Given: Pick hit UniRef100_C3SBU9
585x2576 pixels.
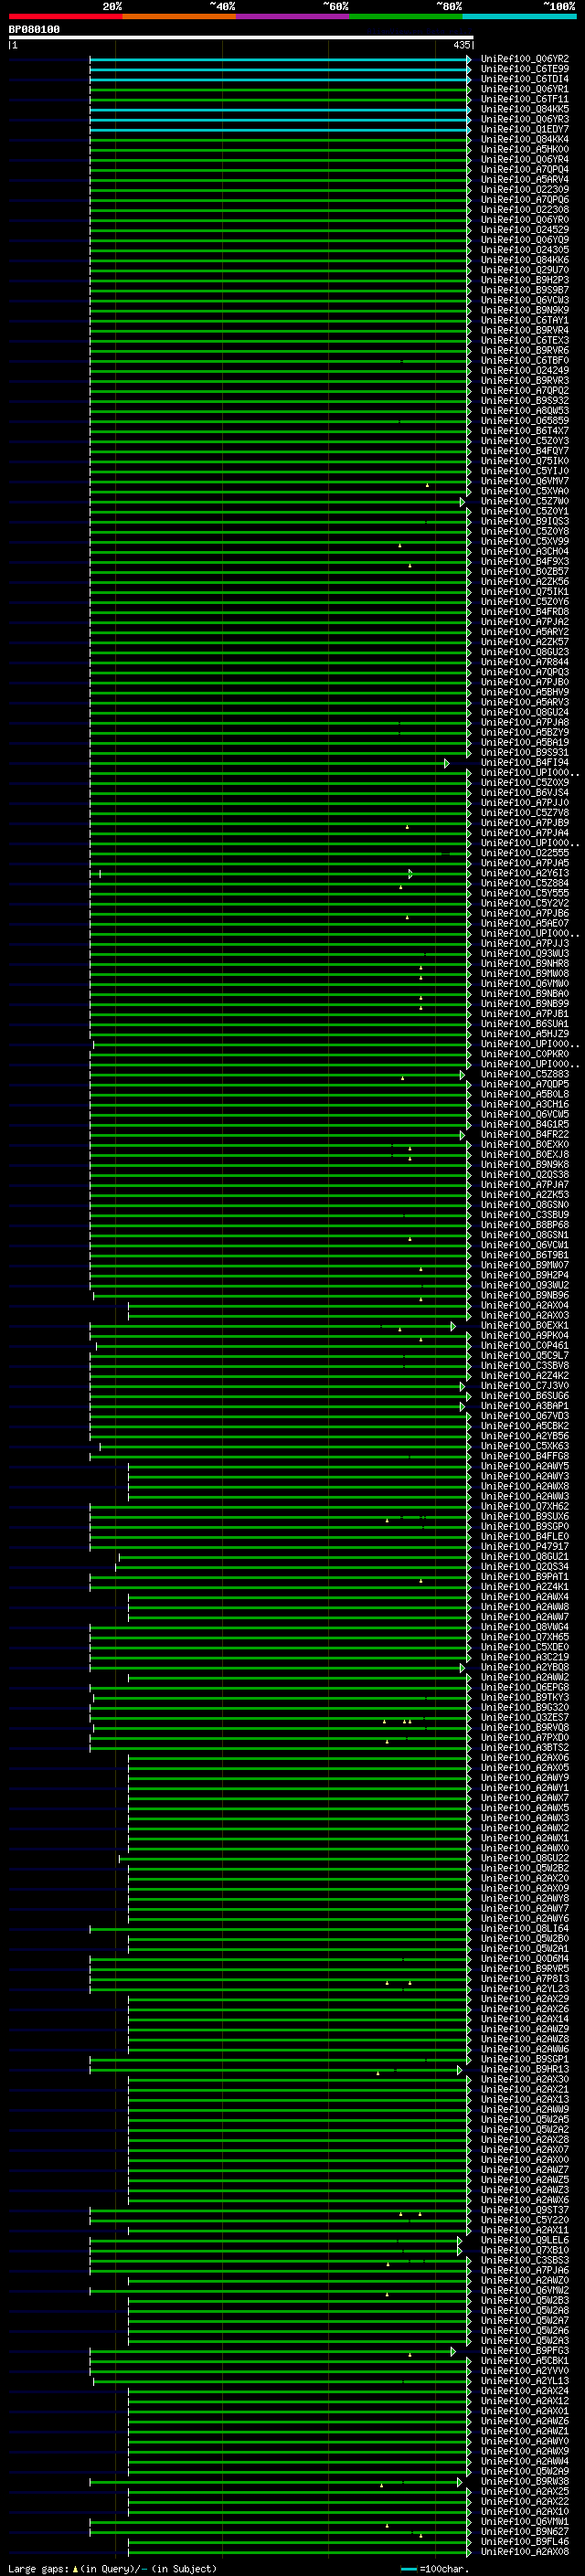Looking at the screenshot, I should point(524,1215).
